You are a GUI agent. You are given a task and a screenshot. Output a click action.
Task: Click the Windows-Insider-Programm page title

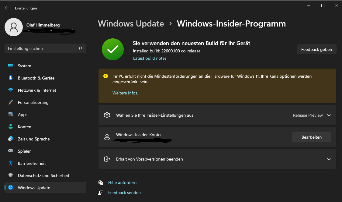point(231,23)
